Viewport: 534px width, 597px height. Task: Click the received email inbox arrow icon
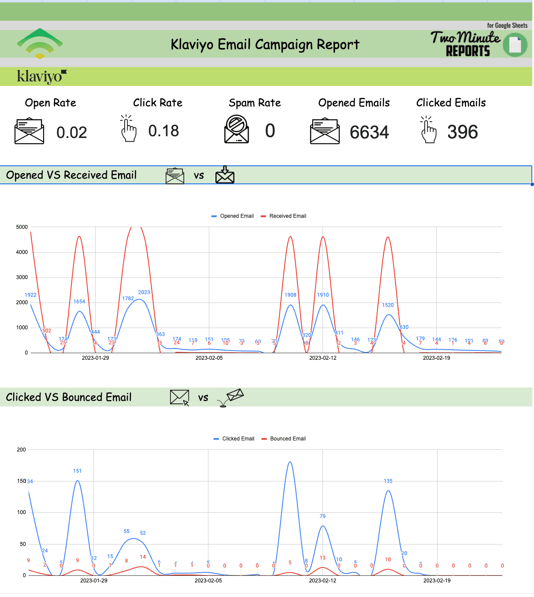(225, 175)
